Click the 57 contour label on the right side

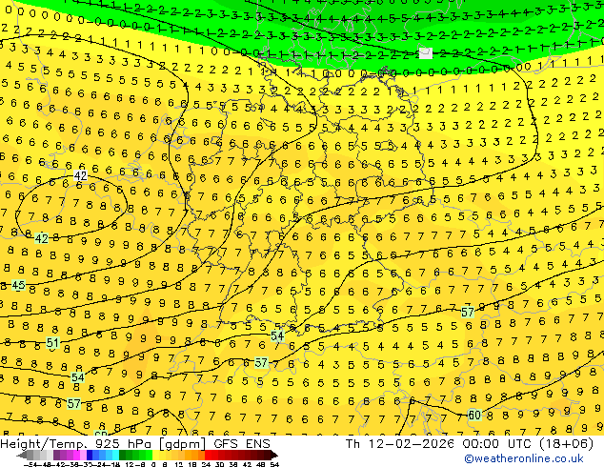(x=467, y=312)
